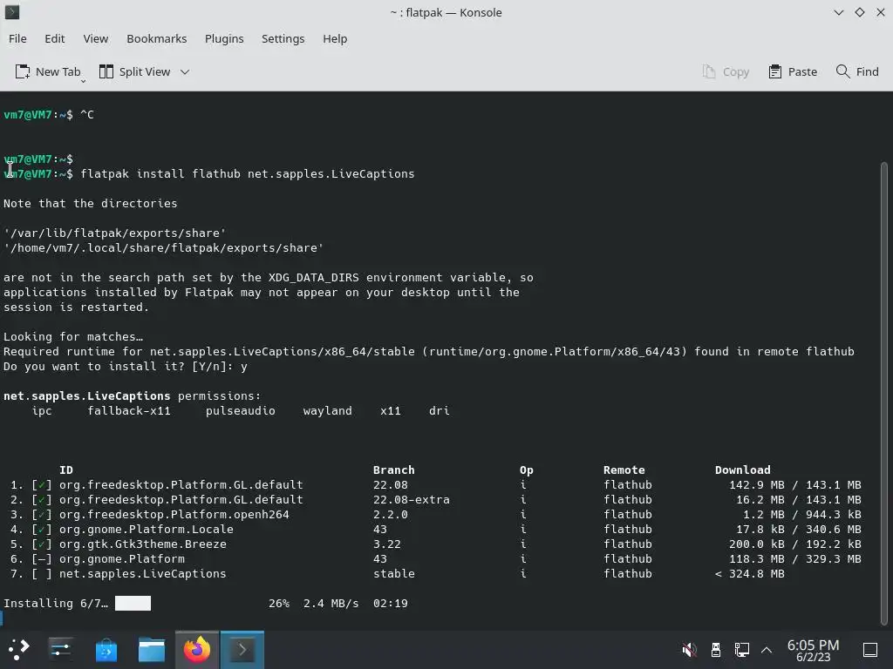Open Discover software store from taskbar
Image resolution: width=893 pixels, height=669 pixels.
tap(106, 649)
